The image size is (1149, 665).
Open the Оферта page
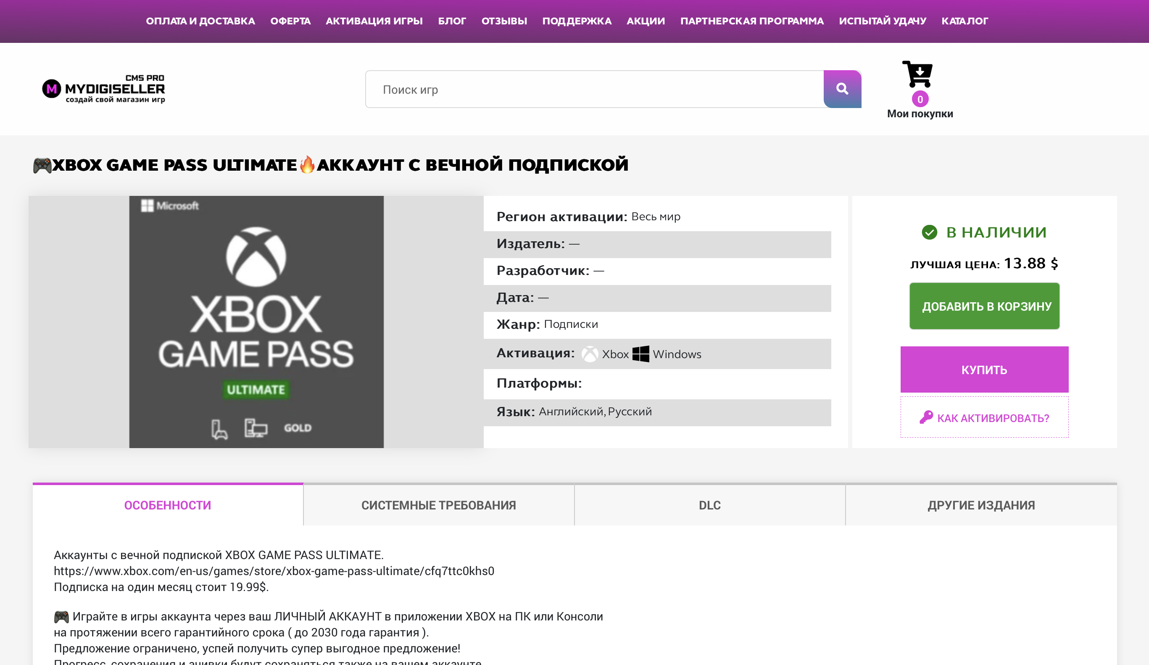290,21
